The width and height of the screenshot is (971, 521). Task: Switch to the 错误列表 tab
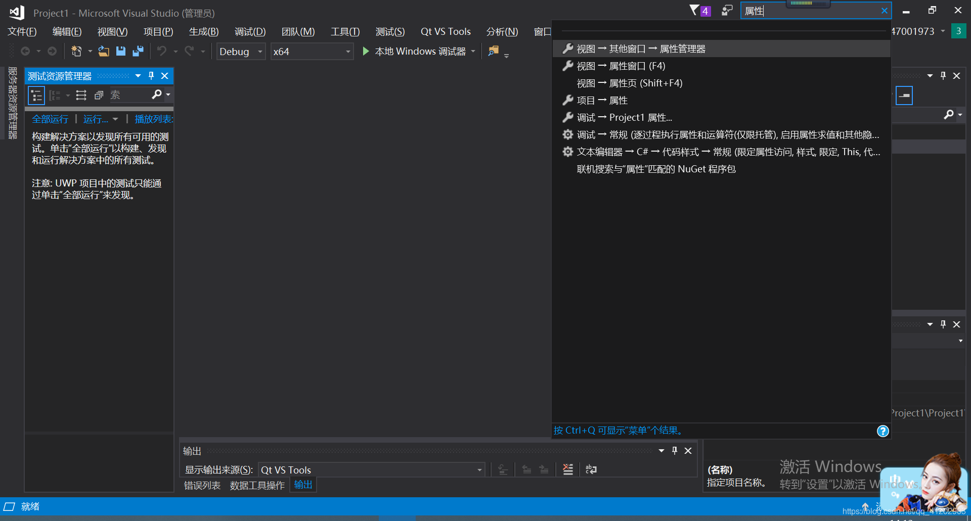pos(202,486)
